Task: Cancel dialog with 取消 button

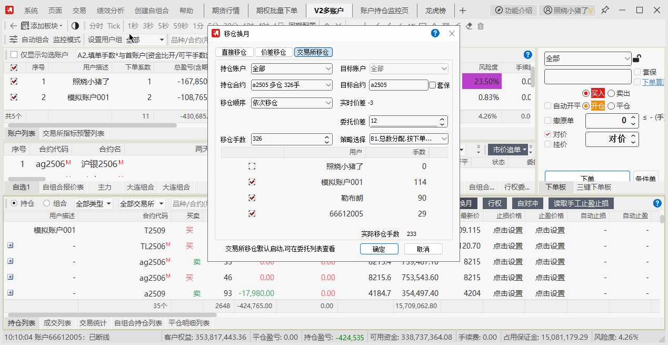Action: pyautogui.click(x=423, y=249)
